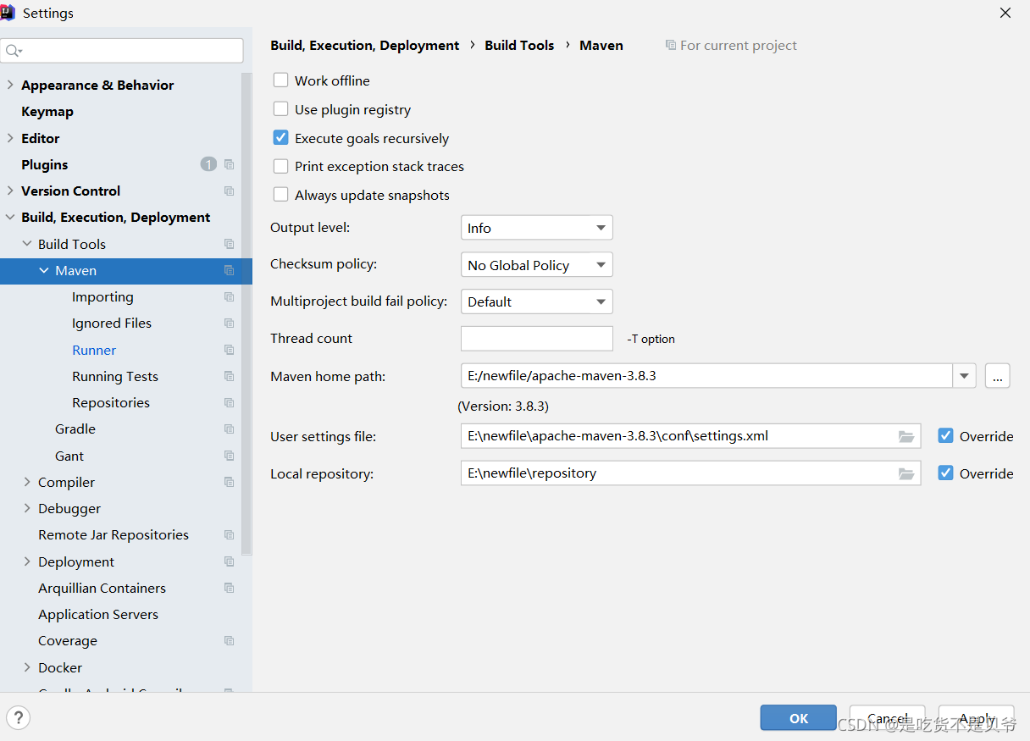The width and height of the screenshot is (1030, 741).
Task: Select Keymap in settings tree
Action: click(47, 111)
